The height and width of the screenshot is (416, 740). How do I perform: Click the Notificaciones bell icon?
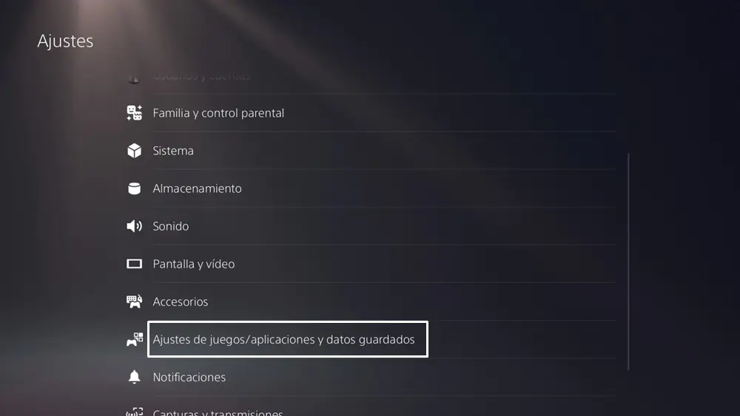(135, 377)
